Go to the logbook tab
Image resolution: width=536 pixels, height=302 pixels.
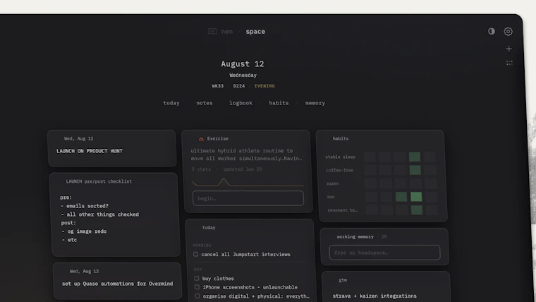click(240, 103)
